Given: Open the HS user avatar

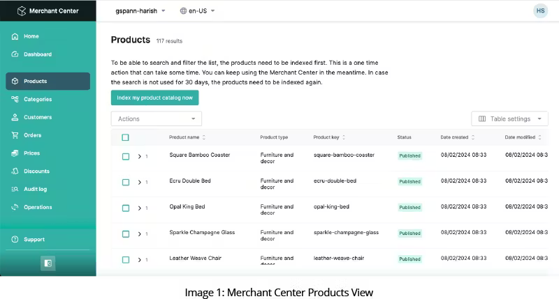Looking at the screenshot, I should (540, 10).
